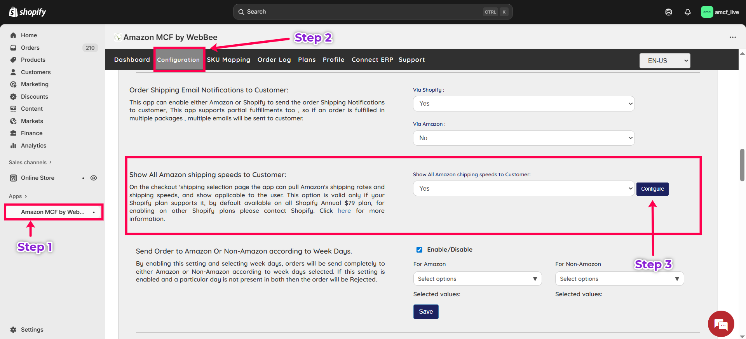The image size is (746, 339).
Task: Open the Order Log tab
Action: point(274,60)
